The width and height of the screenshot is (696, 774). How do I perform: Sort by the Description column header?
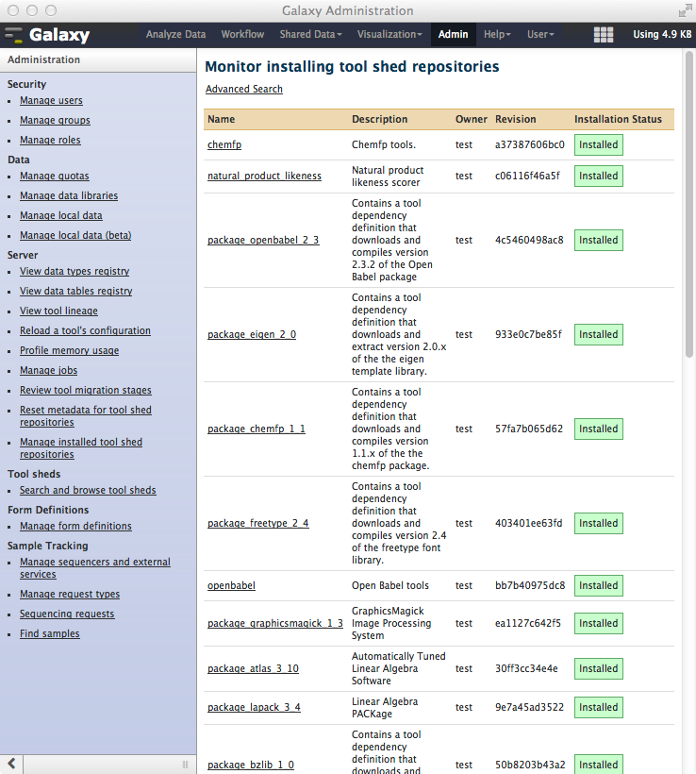pos(379,119)
